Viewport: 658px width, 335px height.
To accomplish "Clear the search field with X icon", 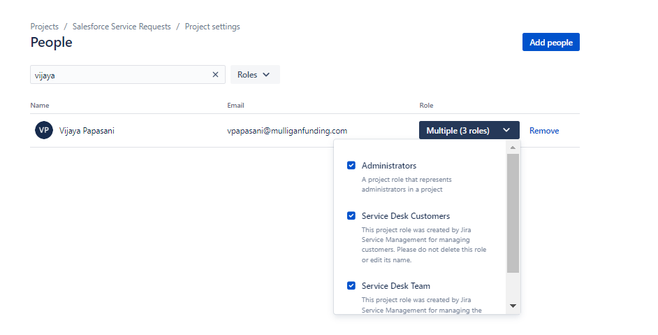I will (x=215, y=74).
